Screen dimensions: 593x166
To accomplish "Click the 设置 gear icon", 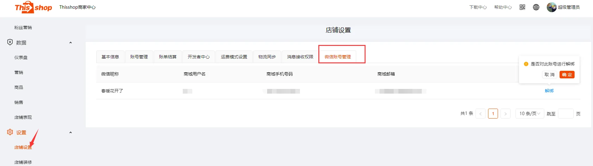I will click(10, 132).
